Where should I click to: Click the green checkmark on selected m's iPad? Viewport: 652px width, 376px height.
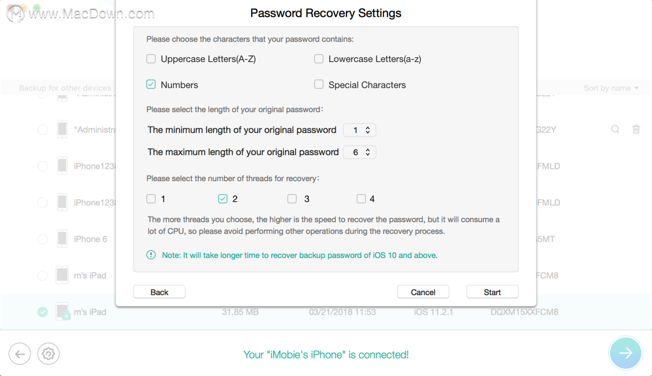tap(42, 311)
